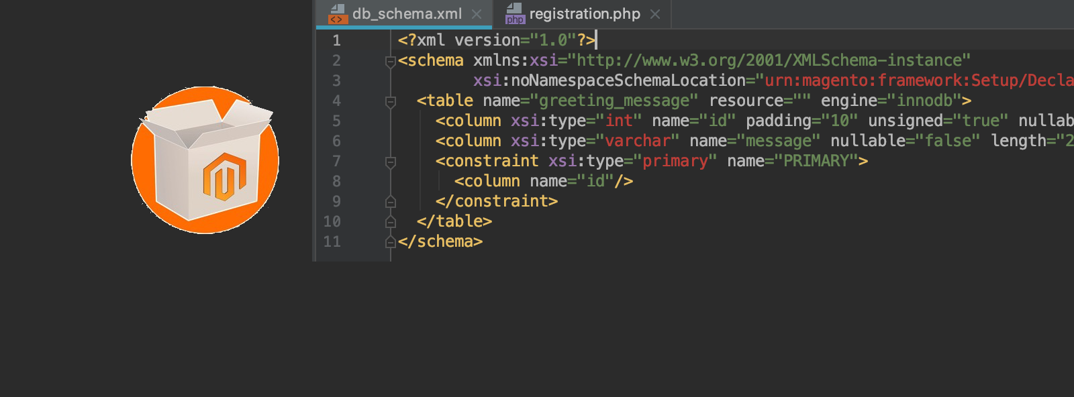The height and width of the screenshot is (397, 1074).
Task: Select line number 8 in the gutter
Action: (x=336, y=182)
